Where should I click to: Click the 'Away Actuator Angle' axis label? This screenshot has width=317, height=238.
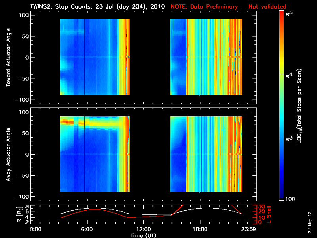tap(8, 154)
